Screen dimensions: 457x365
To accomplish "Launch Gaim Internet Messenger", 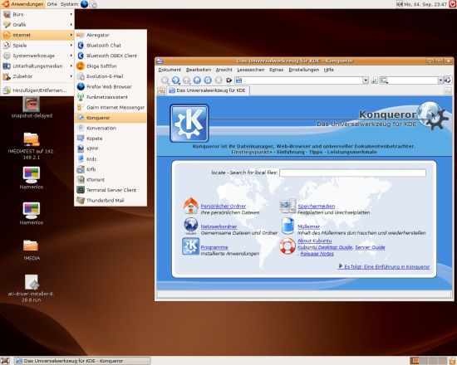I will (111, 107).
